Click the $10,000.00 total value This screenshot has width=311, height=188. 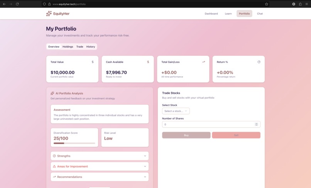pos(63,72)
